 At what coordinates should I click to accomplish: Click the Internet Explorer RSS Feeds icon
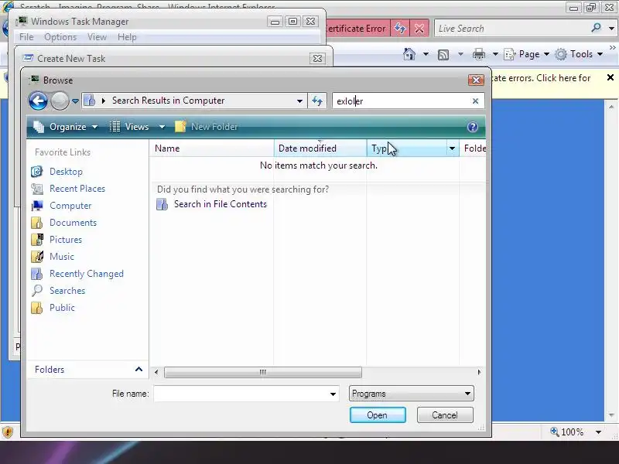coord(443,54)
